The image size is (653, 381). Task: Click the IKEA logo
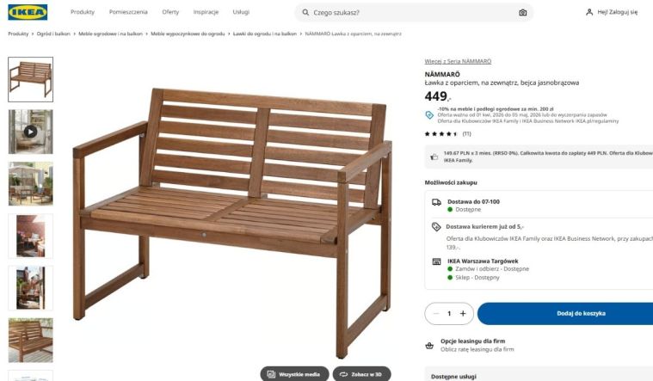[x=28, y=12]
